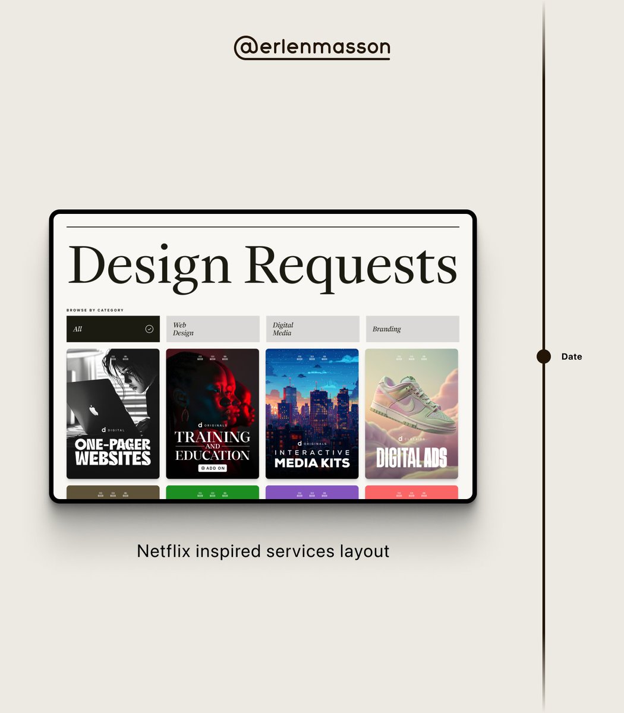Open the Digital Ads sneaker card
This screenshot has height=713, width=624.
[x=412, y=414]
